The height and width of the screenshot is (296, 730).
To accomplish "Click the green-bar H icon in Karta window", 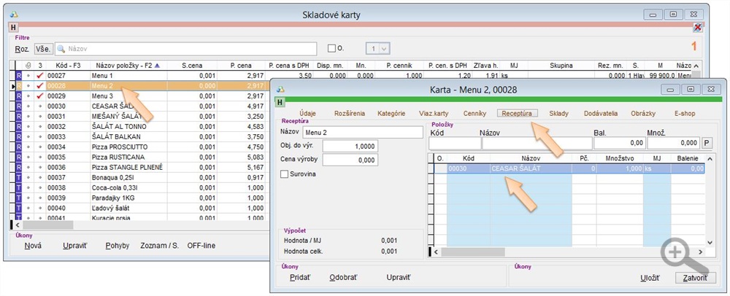I will click(281, 102).
